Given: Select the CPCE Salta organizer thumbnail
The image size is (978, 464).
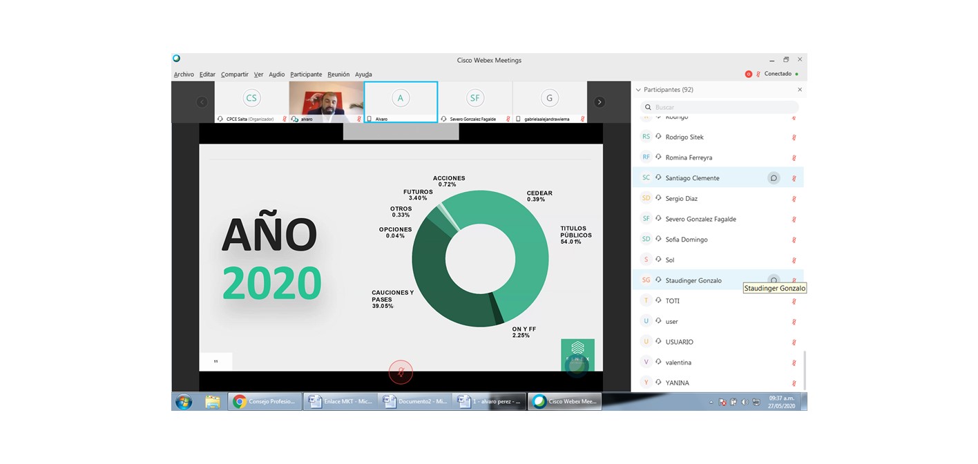Looking at the screenshot, I should [x=251, y=102].
